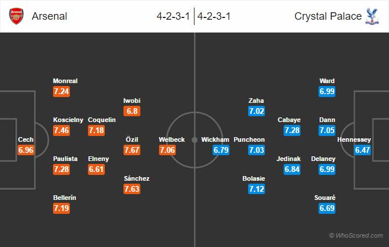Select Bolasie's 7.12 rating badge

point(257,188)
